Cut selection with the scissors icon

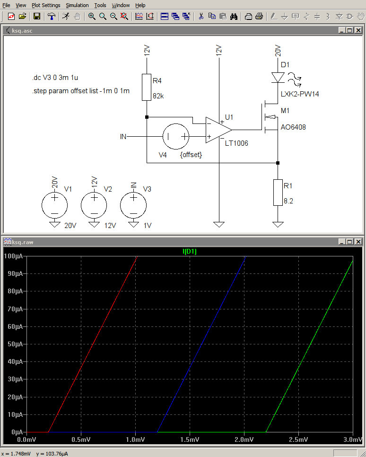pyautogui.click(x=201, y=16)
